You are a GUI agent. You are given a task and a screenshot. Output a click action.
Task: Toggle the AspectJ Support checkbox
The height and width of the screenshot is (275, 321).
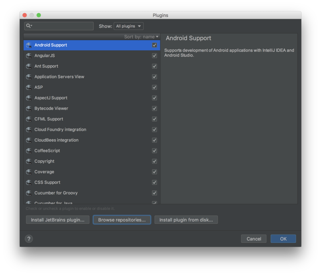[x=154, y=98]
